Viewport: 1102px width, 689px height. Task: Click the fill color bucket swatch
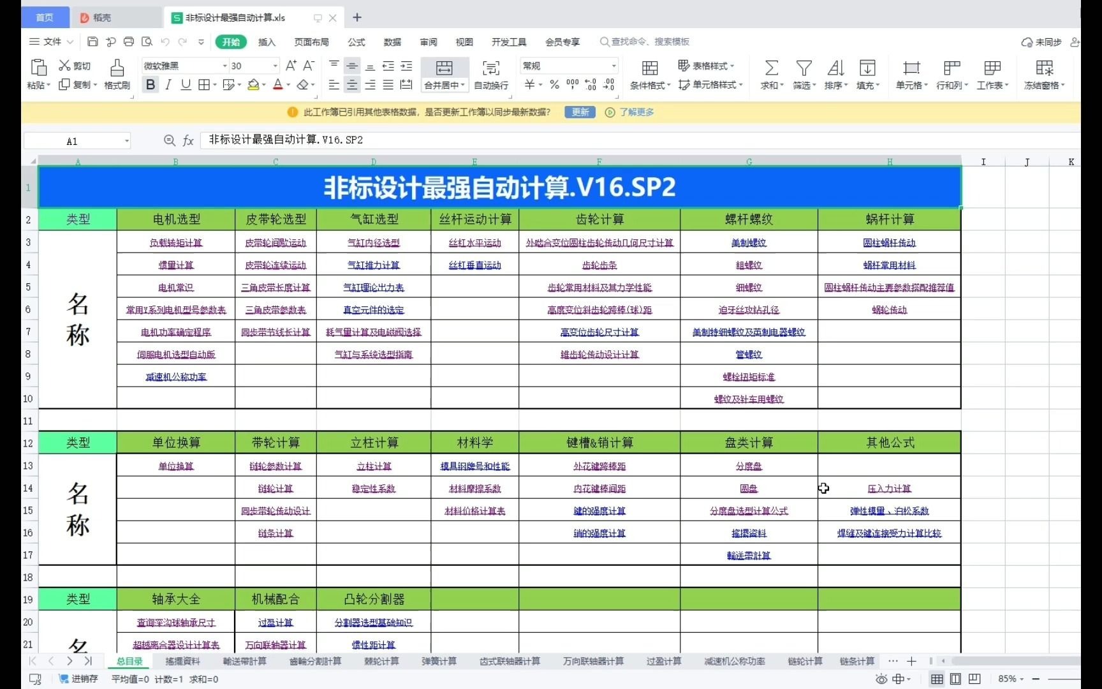pyautogui.click(x=253, y=84)
